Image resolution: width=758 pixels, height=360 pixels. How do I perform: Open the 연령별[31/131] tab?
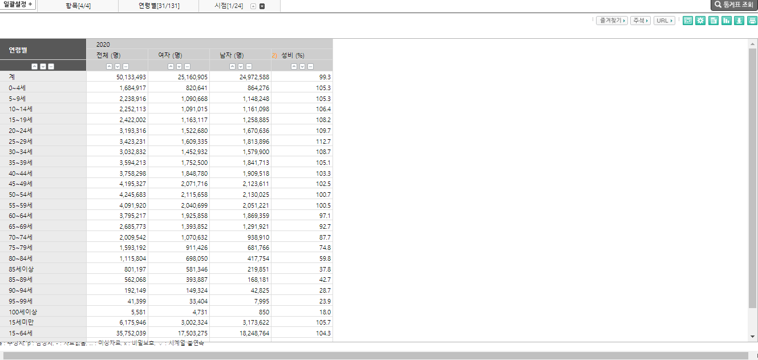(x=159, y=6)
